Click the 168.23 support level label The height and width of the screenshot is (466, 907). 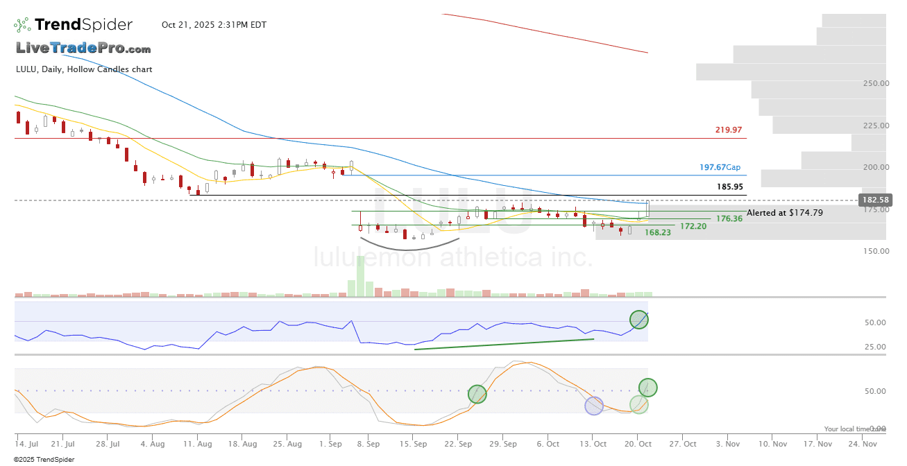click(658, 233)
